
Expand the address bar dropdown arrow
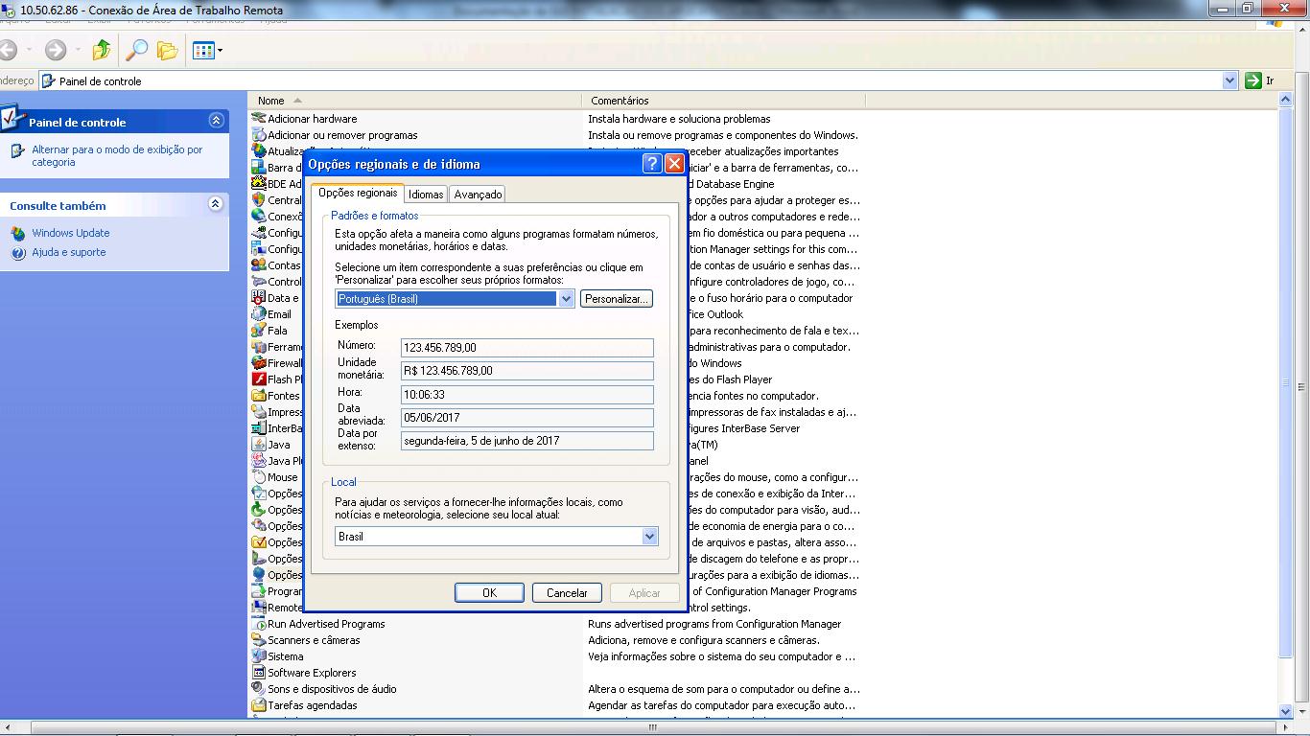pos(1229,81)
